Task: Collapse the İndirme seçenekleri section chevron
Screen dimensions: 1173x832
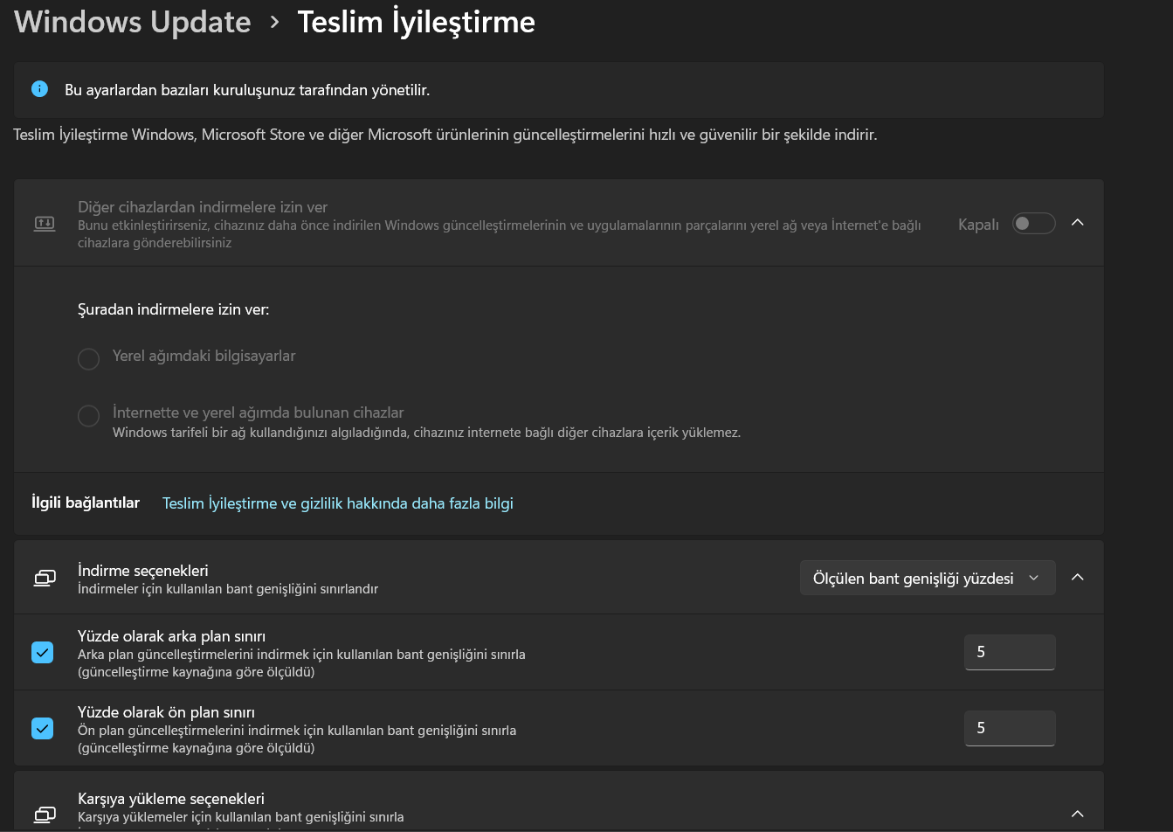Action: 1078,578
